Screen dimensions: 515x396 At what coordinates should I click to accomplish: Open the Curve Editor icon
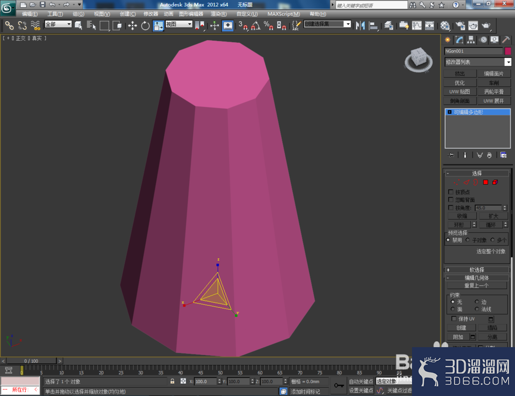pyautogui.click(x=417, y=25)
